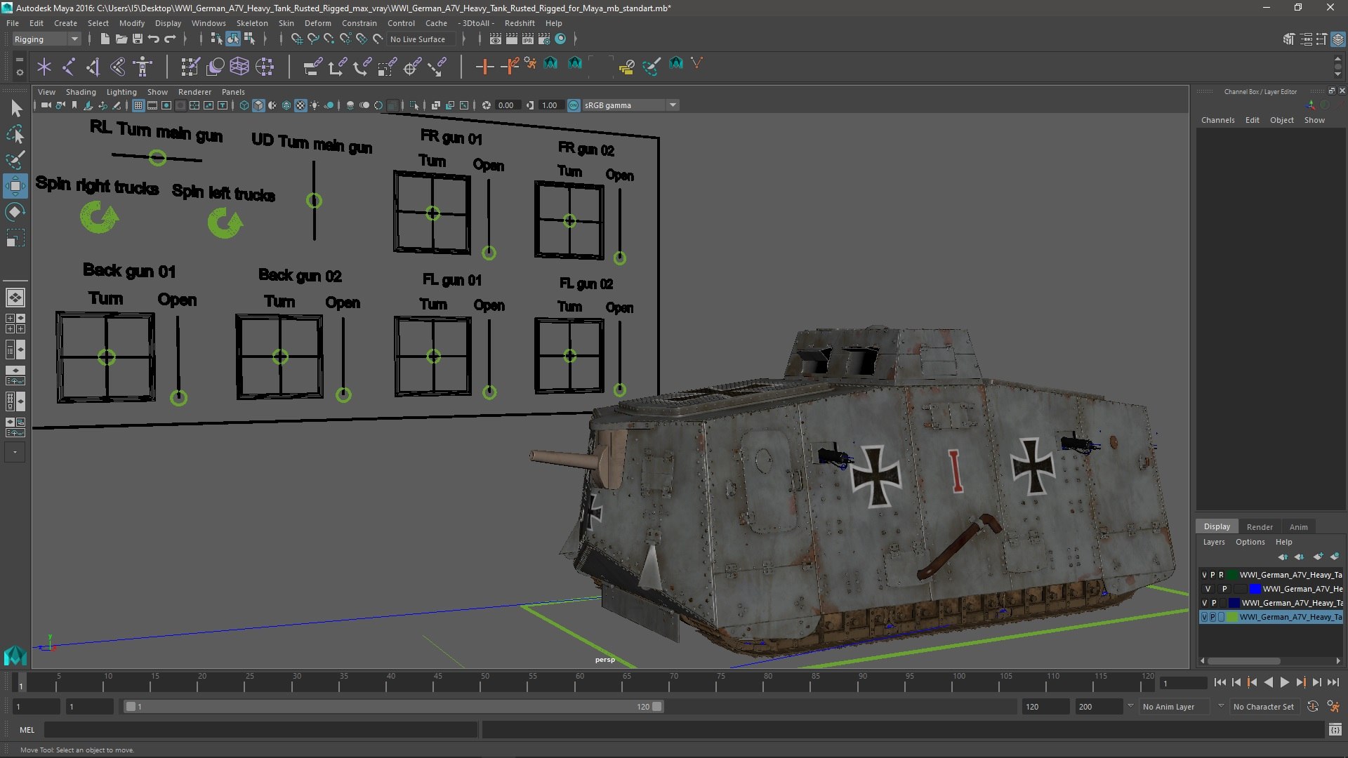Click the dark green layer color swatch

pos(1232,575)
